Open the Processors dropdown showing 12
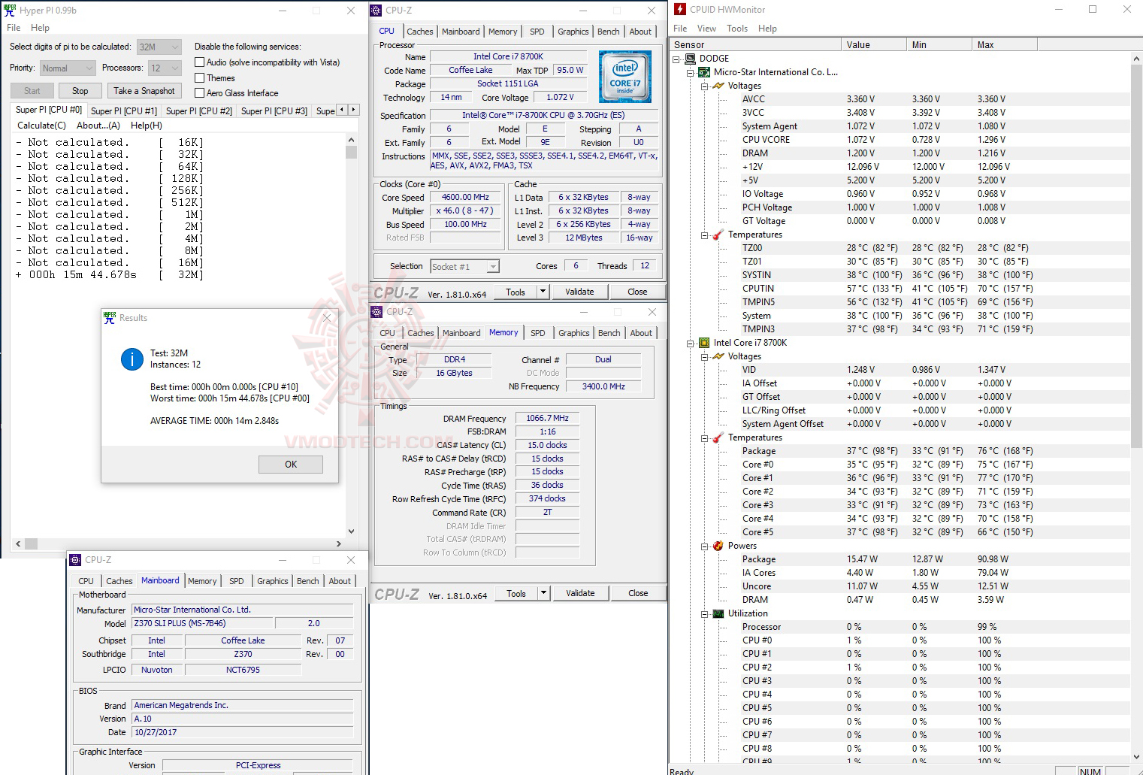The height and width of the screenshot is (775, 1143). coord(165,68)
